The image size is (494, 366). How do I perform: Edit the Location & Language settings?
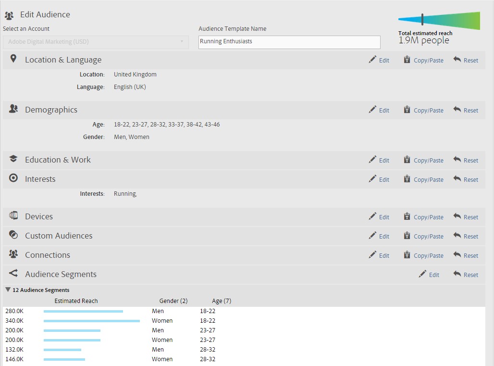(379, 60)
